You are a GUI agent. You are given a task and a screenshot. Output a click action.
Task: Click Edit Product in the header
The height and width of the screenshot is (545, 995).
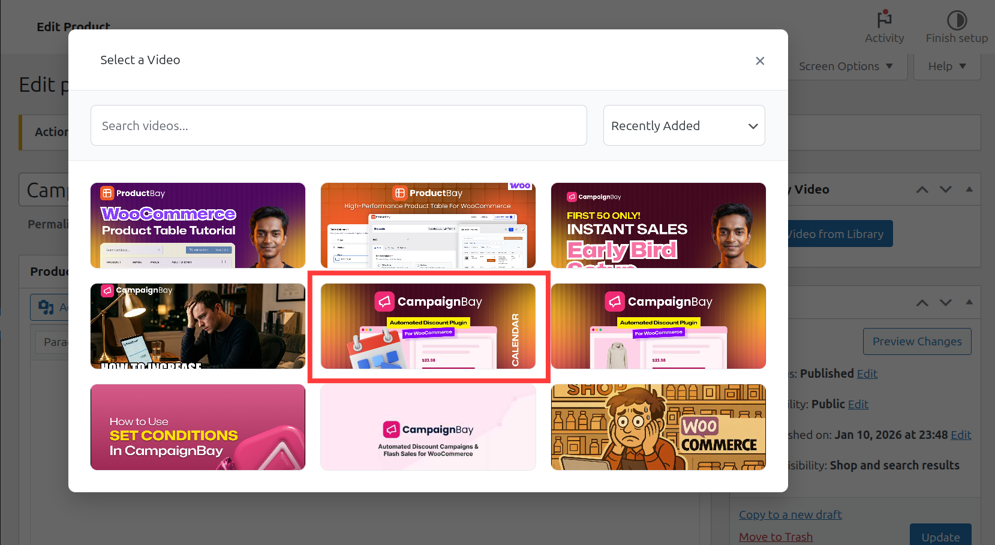73,26
